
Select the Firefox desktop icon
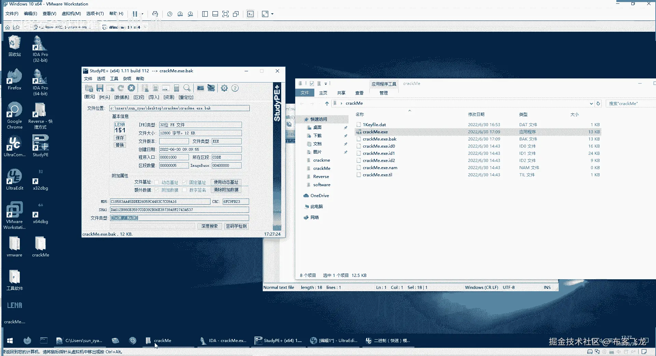(x=14, y=79)
